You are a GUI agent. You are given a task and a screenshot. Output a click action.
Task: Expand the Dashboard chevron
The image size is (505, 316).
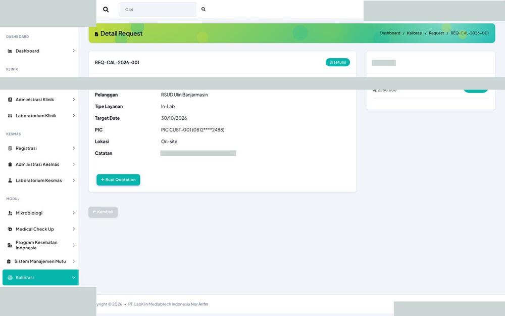pos(73,51)
